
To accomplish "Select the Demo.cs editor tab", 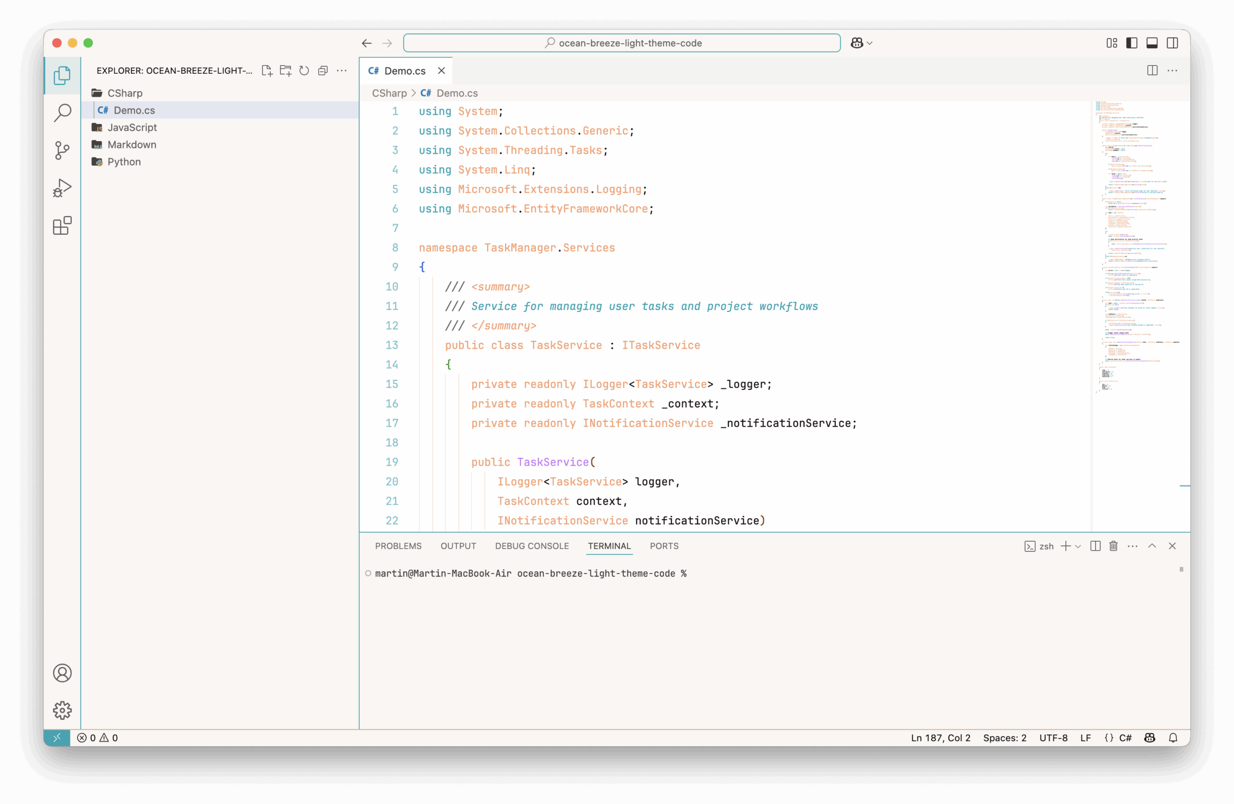I will [405, 70].
